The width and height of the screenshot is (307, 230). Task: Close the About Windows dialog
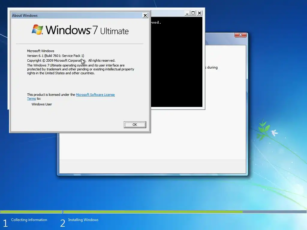pyautogui.click(x=145, y=16)
